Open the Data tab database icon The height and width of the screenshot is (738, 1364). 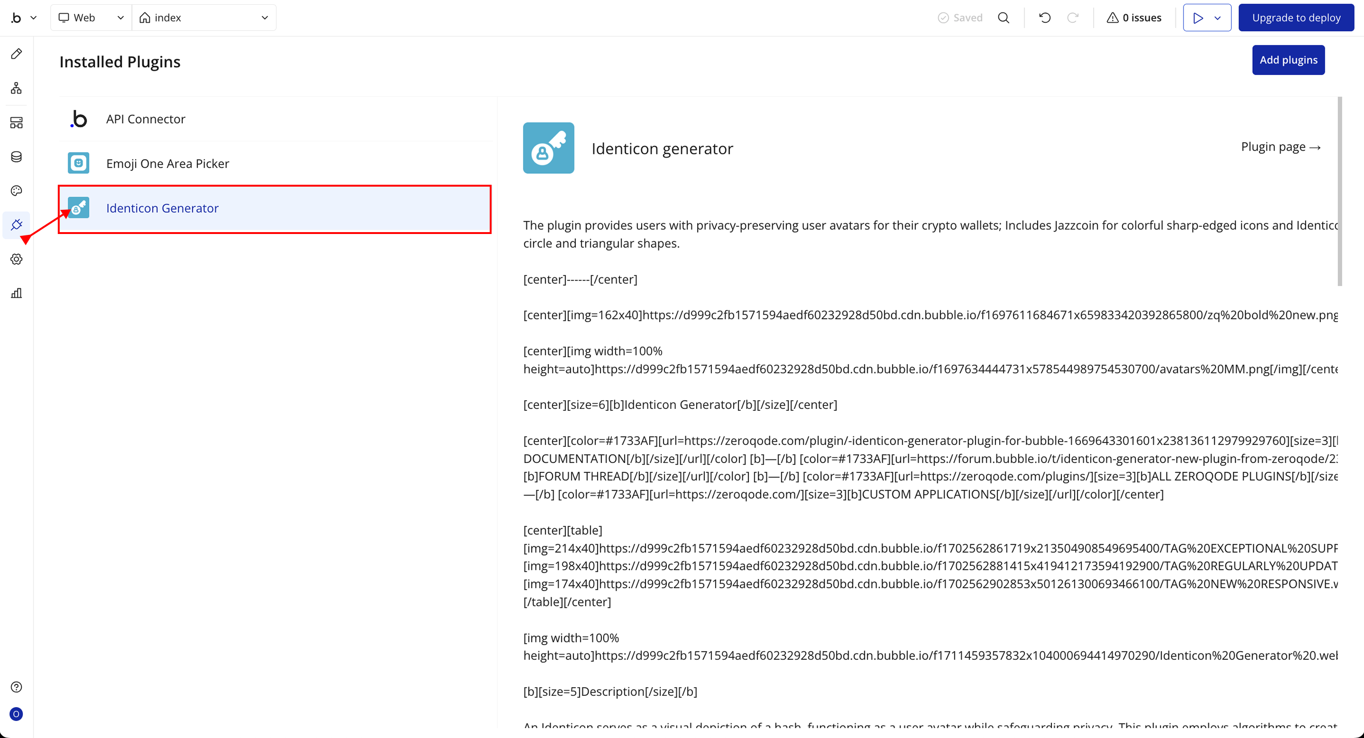tap(17, 157)
